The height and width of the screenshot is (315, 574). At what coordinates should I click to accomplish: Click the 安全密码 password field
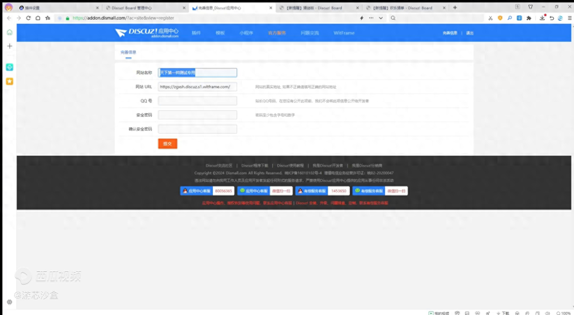[x=197, y=115]
